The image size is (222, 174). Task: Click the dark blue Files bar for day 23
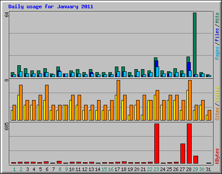pyautogui.click(x=156, y=64)
